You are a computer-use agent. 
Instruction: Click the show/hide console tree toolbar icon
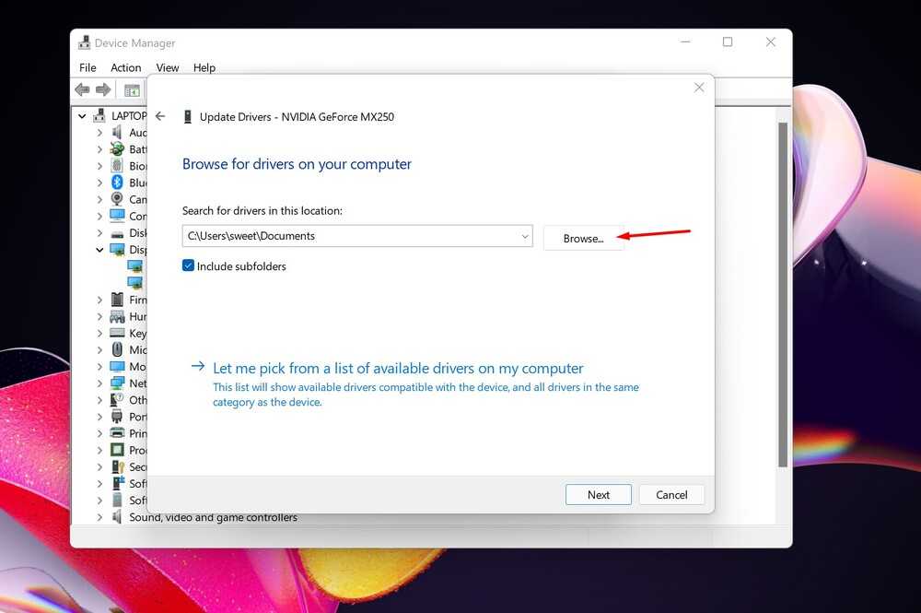coord(132,90)
